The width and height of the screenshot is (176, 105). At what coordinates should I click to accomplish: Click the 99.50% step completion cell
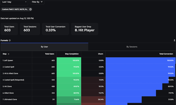coord(69,67)
